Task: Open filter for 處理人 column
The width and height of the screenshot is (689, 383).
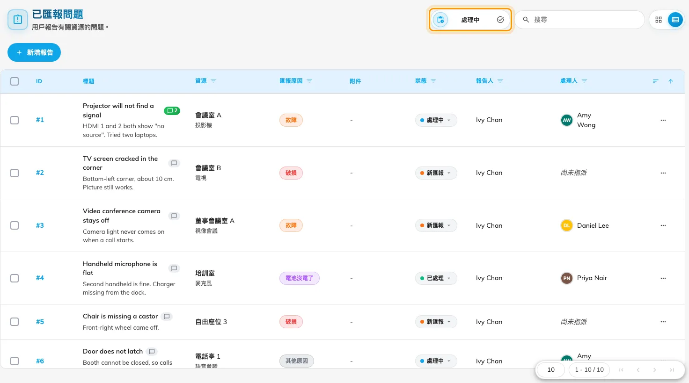Action: [585, 81]
